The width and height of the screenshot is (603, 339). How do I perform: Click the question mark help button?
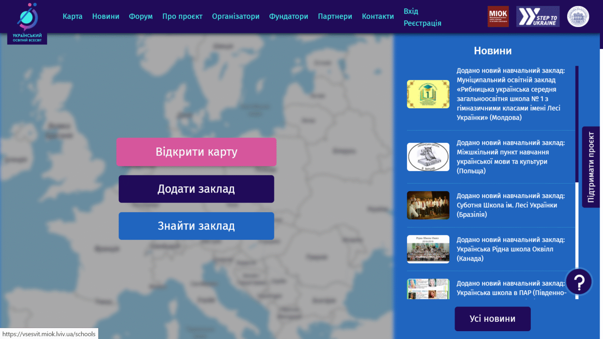point(579,282)
